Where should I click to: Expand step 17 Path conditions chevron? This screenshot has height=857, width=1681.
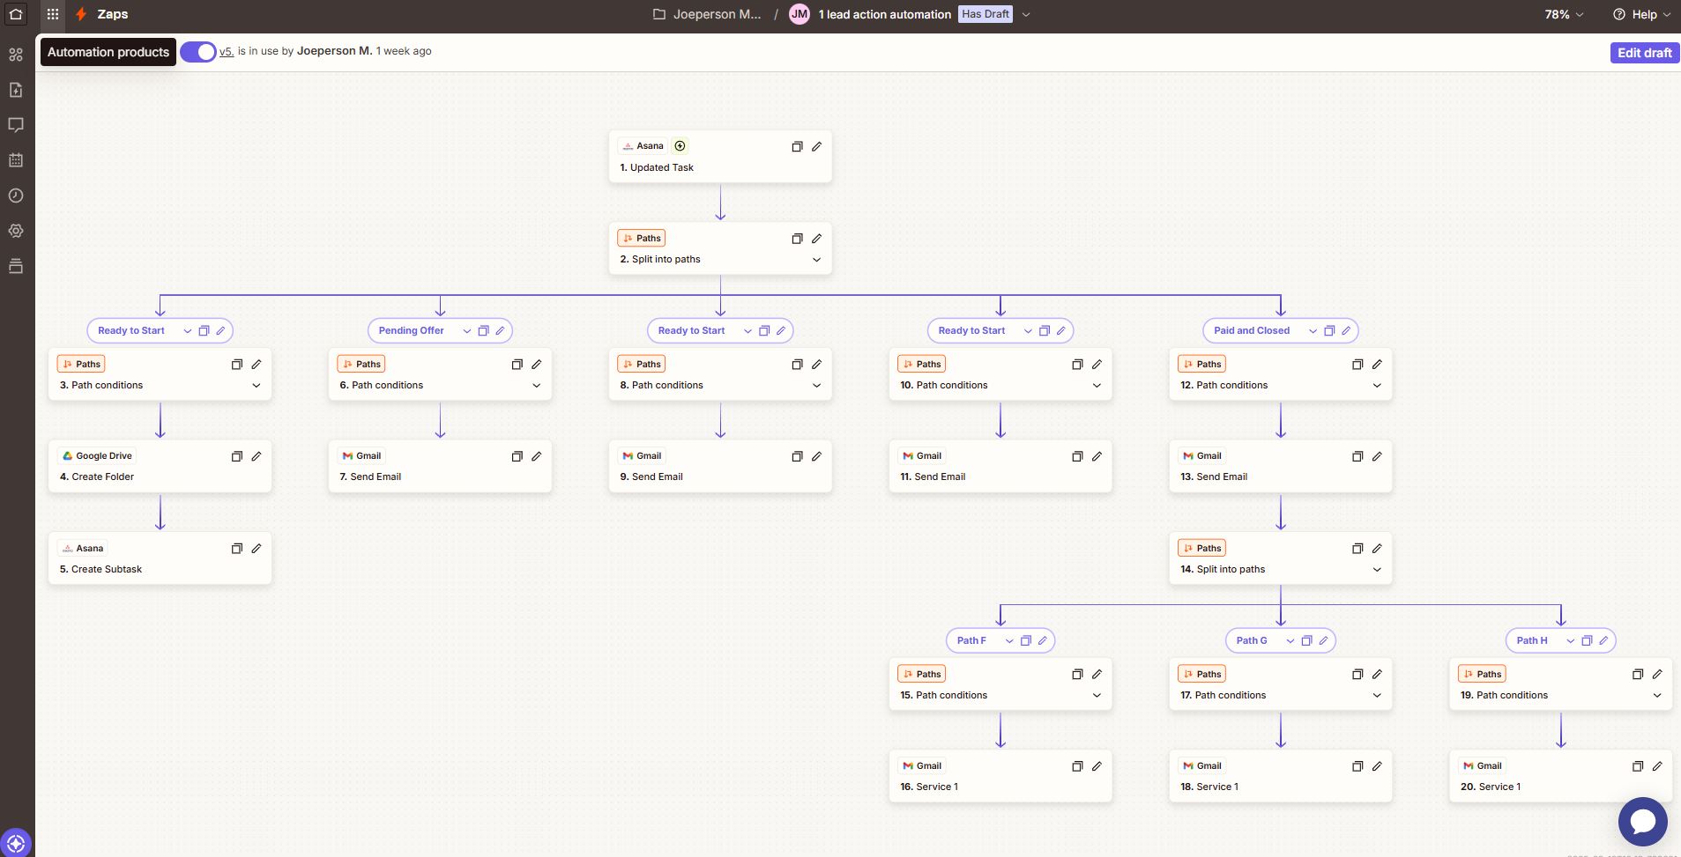tap(1377, 696)
